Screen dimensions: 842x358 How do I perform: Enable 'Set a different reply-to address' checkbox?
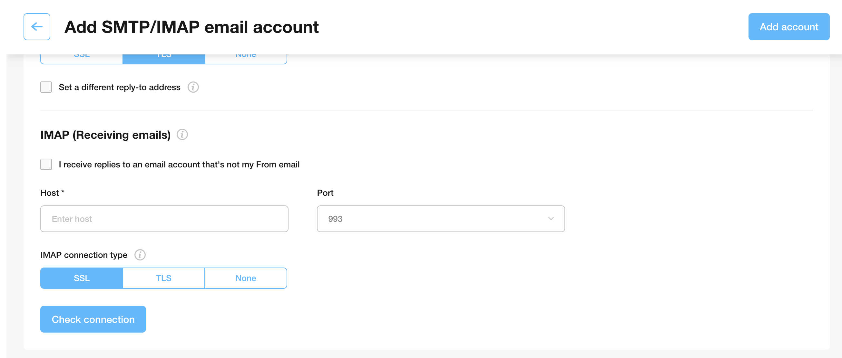click(x=46, y=87)
